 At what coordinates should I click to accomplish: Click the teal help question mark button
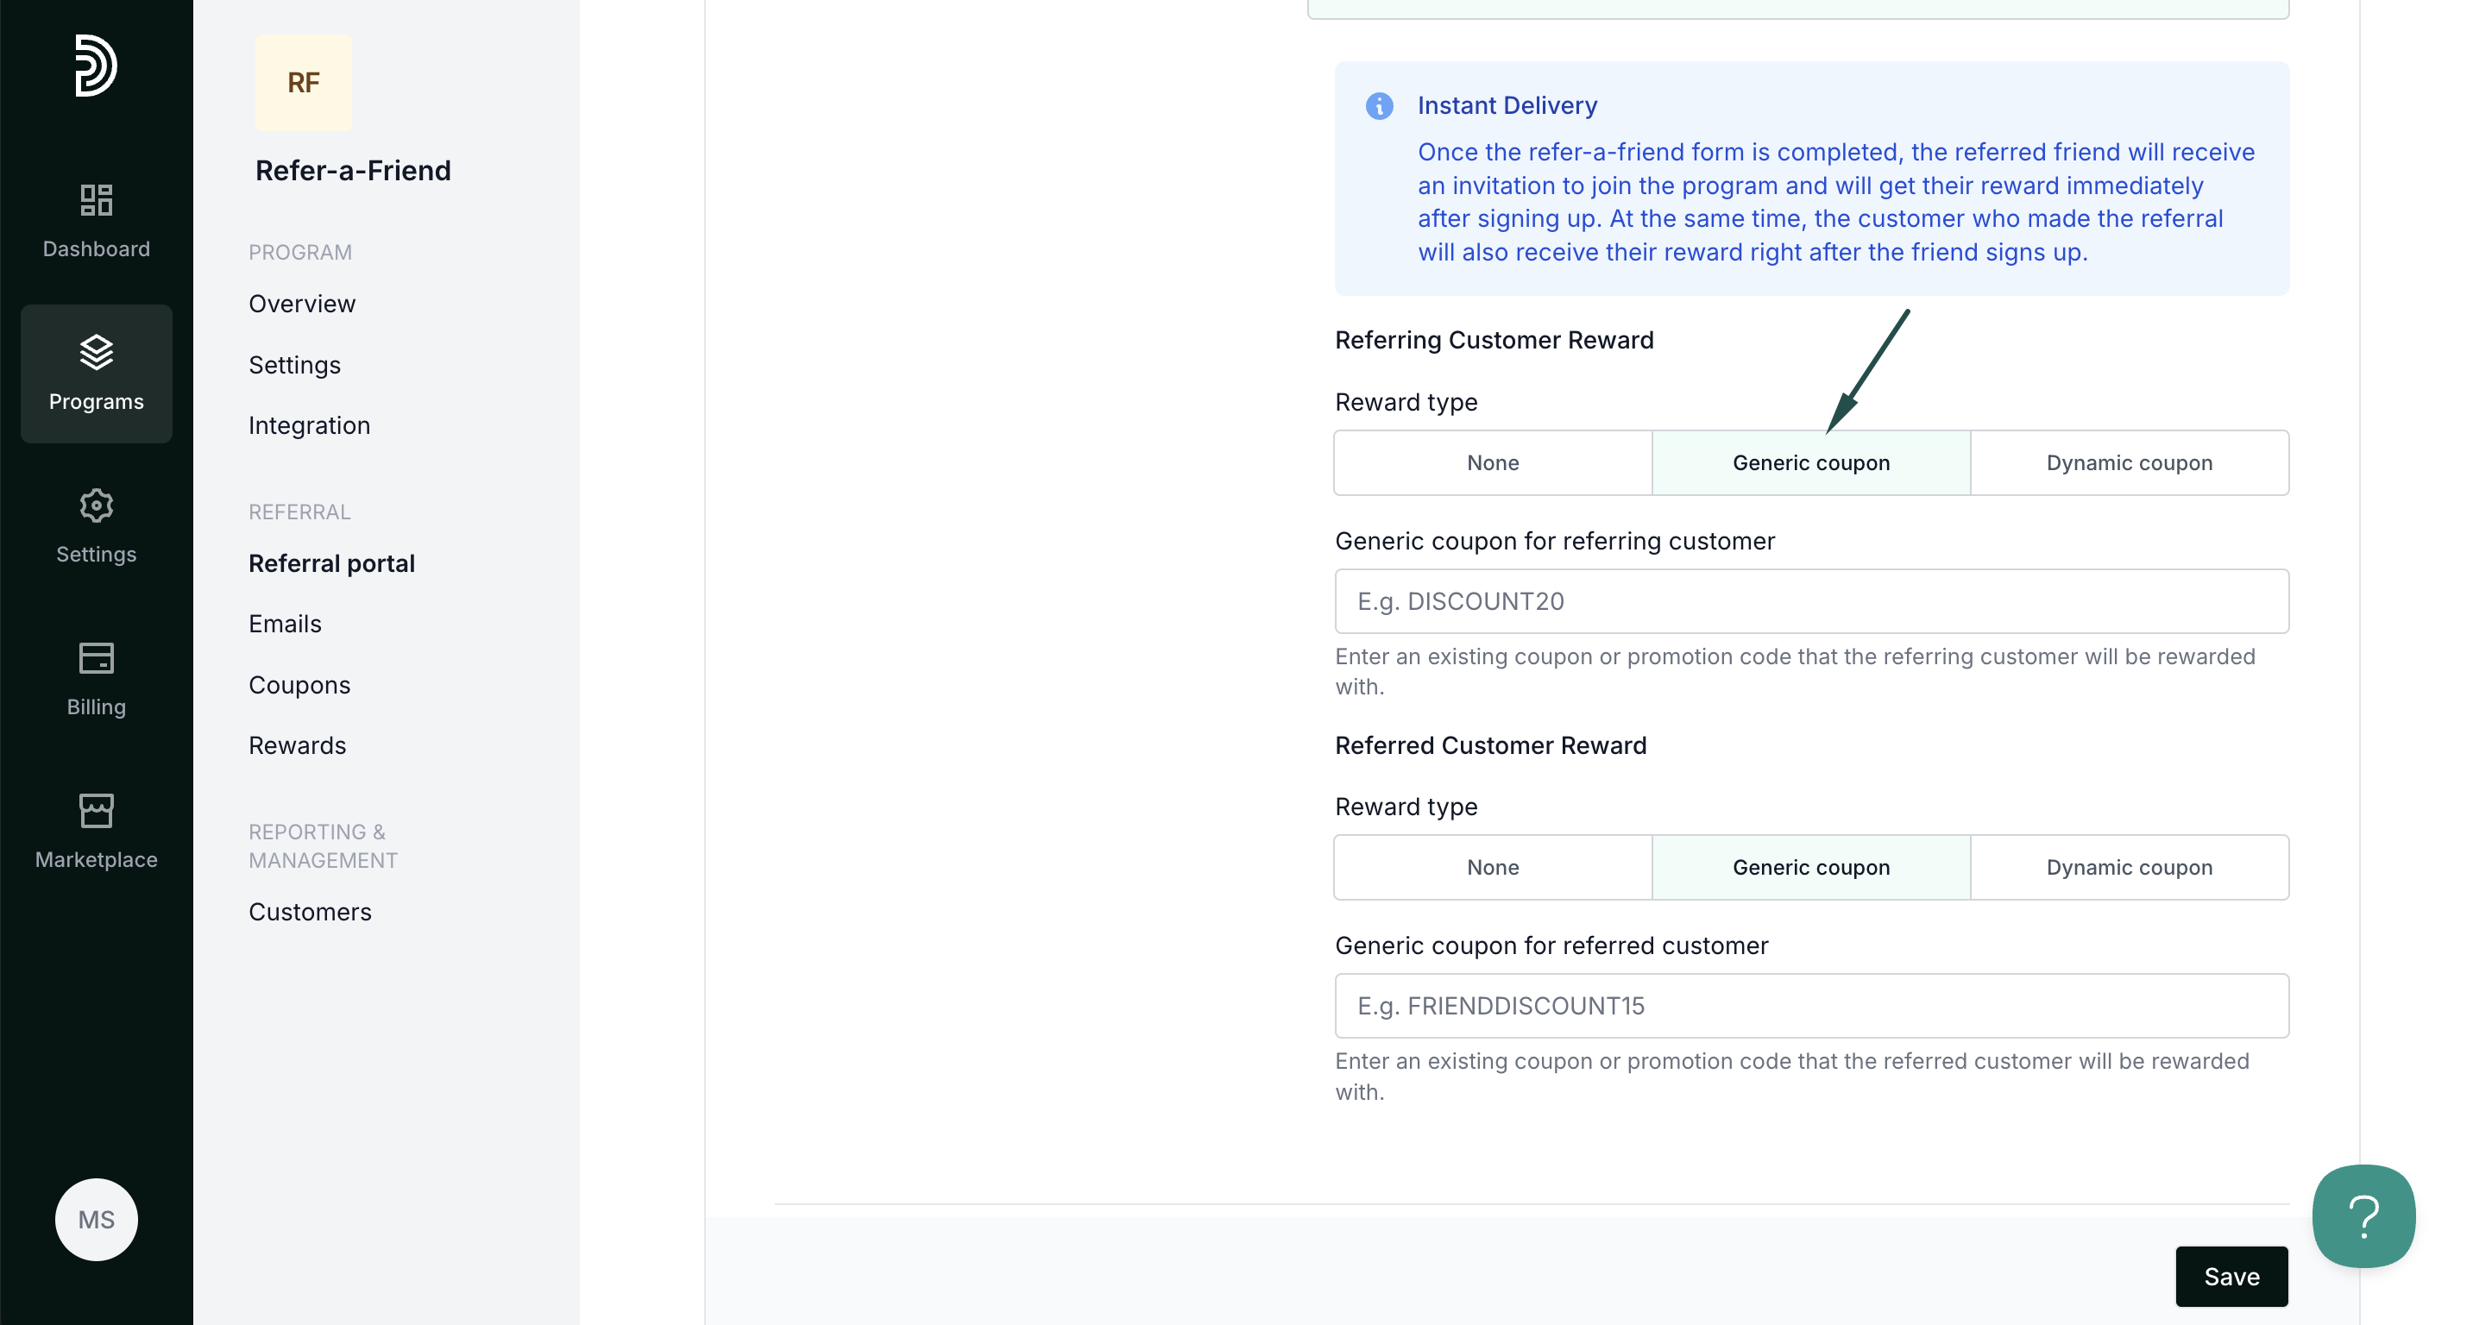(2363, 1215)
